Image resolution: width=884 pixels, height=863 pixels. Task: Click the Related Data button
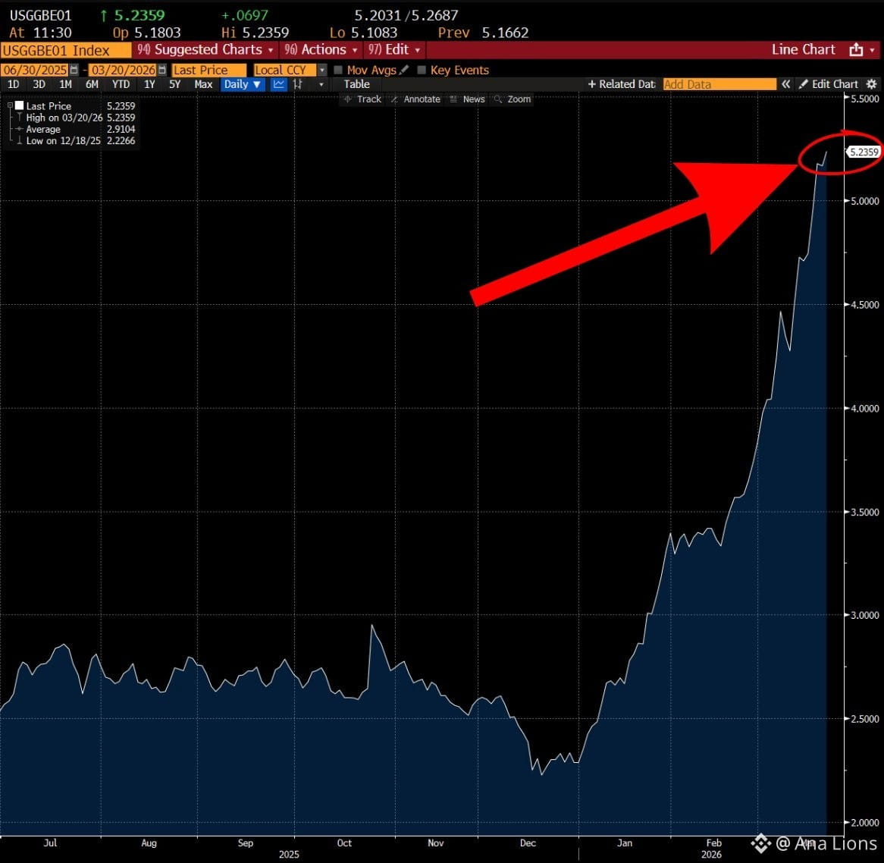coord(621,85)
